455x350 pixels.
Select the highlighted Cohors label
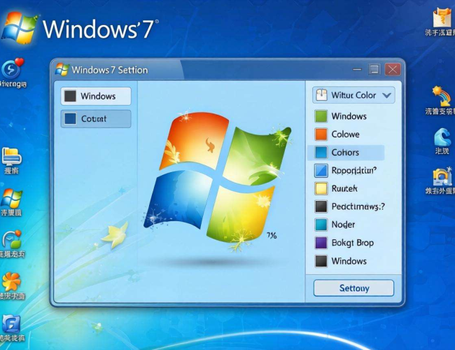[345, 153]
